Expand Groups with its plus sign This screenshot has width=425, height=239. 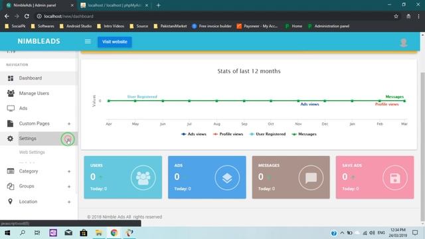[69, 187]
